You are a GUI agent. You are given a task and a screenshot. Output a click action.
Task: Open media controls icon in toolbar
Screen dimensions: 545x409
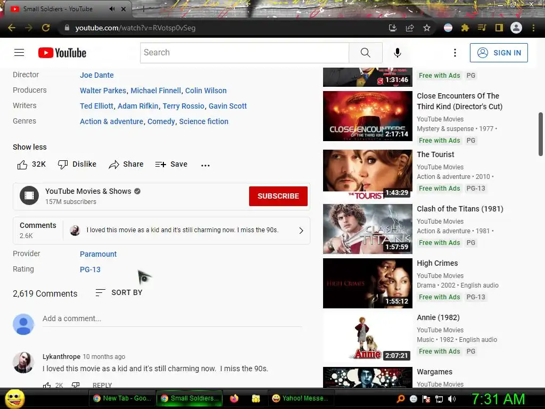tap(482, 28)
